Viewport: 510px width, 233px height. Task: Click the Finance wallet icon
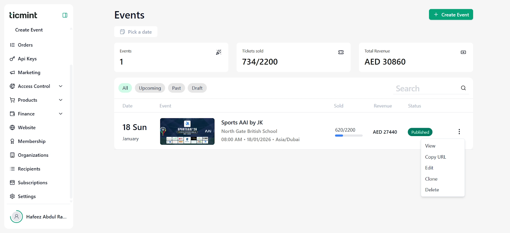click(12, 114)
